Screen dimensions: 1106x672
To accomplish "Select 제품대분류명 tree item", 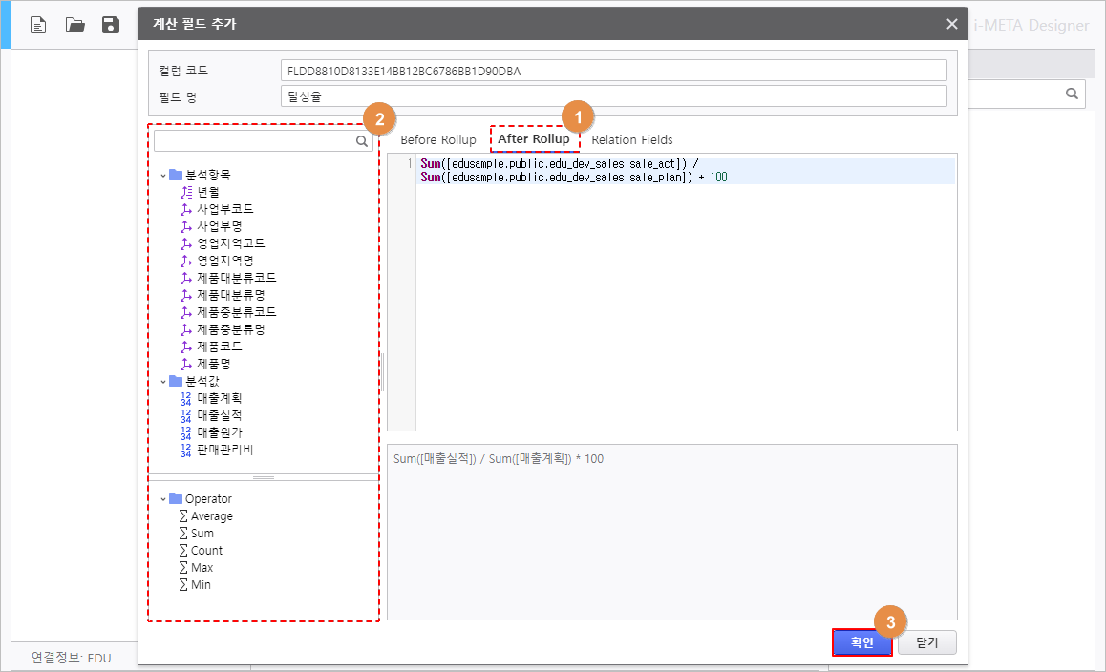I will (230, 295).
